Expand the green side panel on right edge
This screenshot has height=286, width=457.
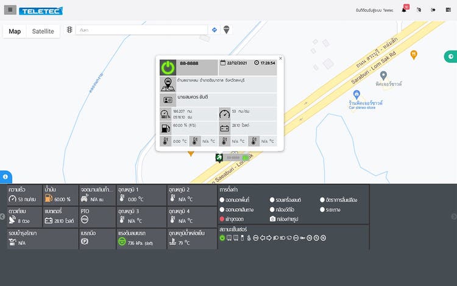(450, 57)
